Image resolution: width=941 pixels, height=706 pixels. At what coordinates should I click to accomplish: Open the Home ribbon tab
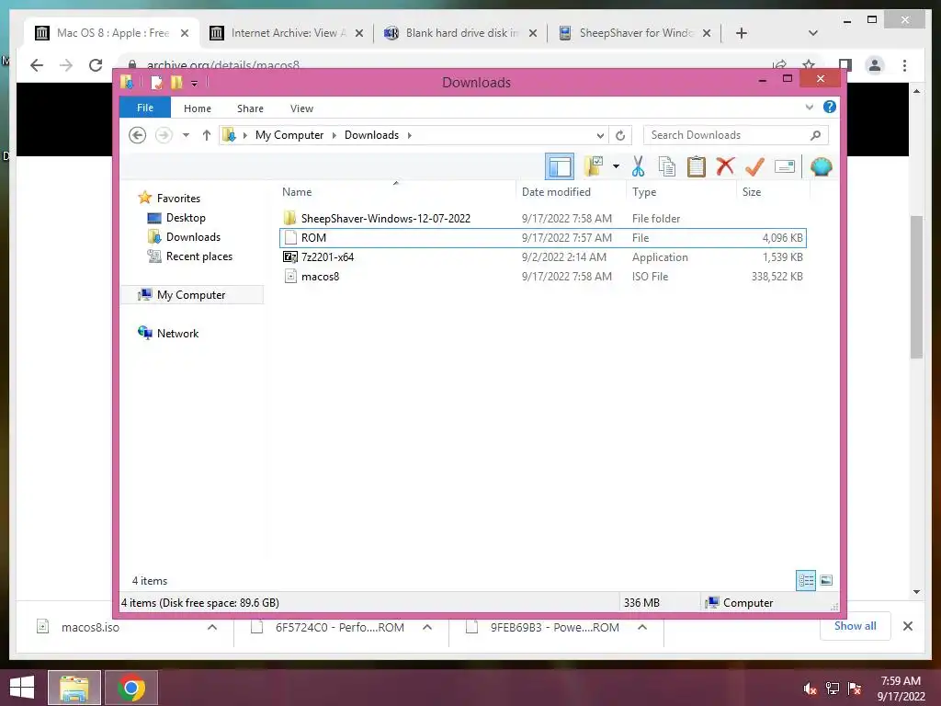point(198,108)
